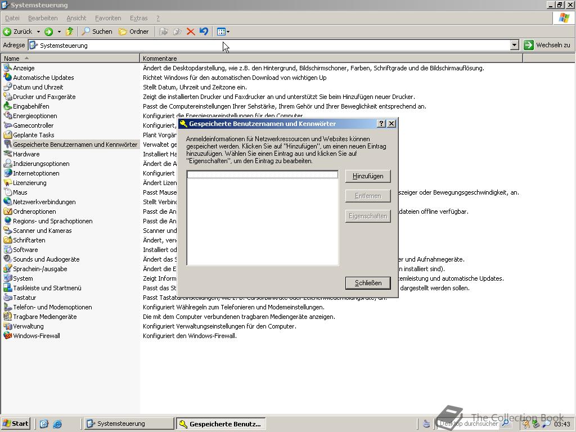
Task: Click the Hinzufügen button in dialog
Action: click(368, 176)
